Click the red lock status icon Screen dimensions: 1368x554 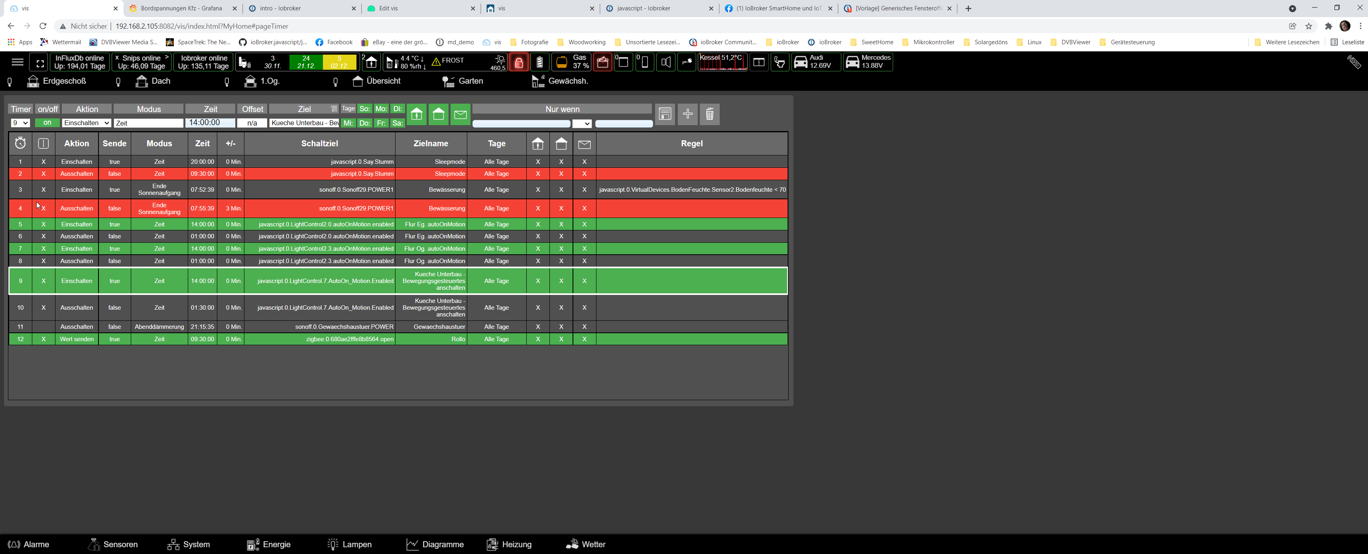(x=518, y=63)
